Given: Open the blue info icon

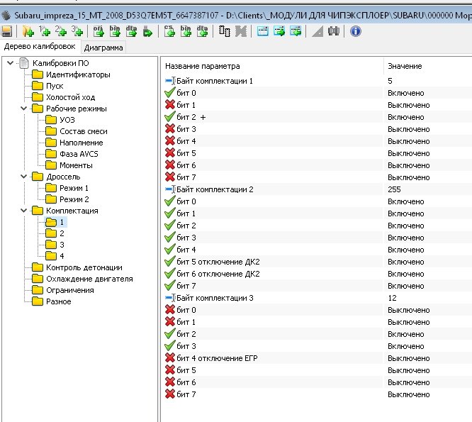Looking at the screenshot, I should 356,31.
